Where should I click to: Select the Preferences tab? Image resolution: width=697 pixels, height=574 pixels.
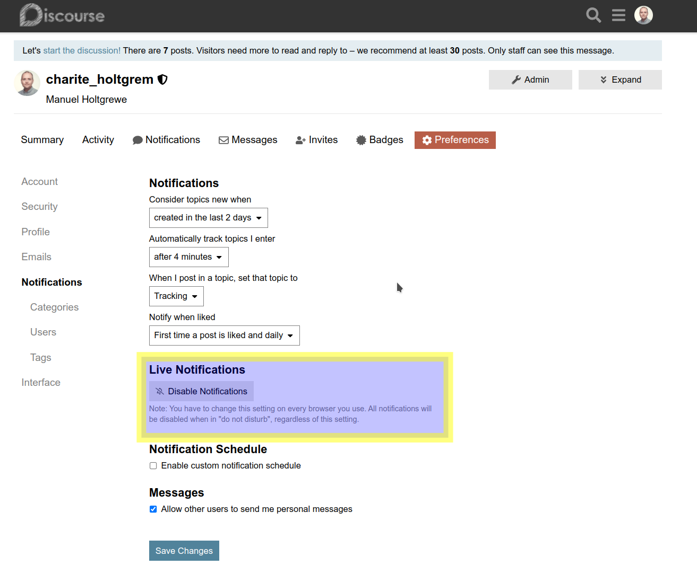pyautogui.click(x=455, y=140)
